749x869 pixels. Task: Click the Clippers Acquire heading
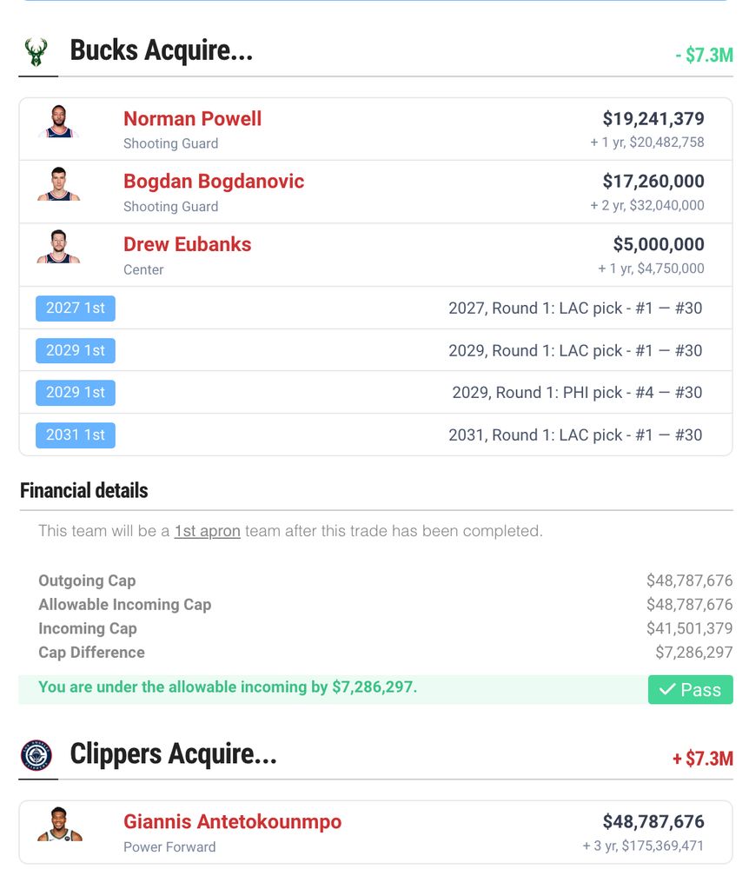click(x=174, y=754)
